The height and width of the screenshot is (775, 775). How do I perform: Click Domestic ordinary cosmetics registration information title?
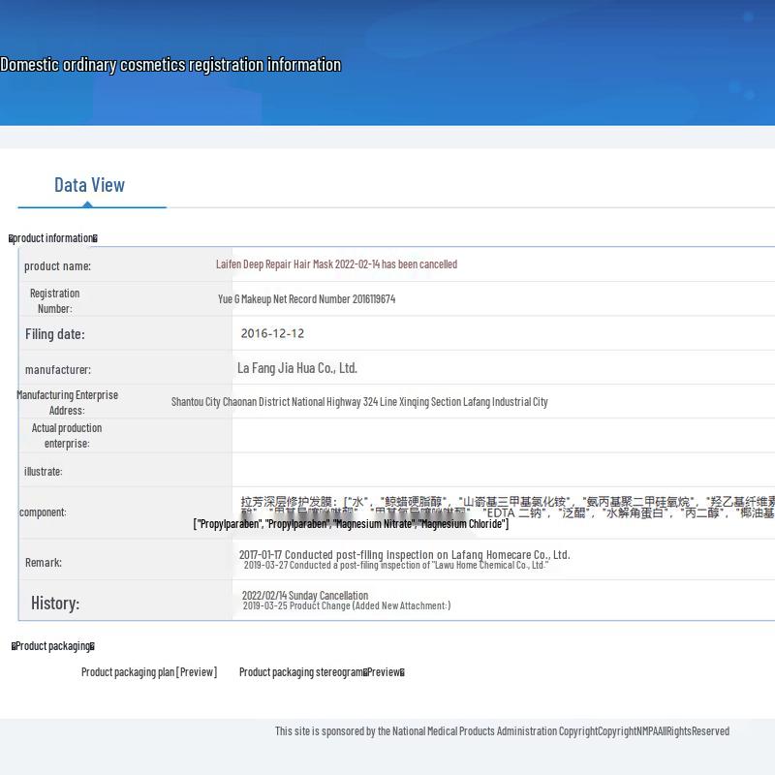pyautogui.click(x=170, y=65)
